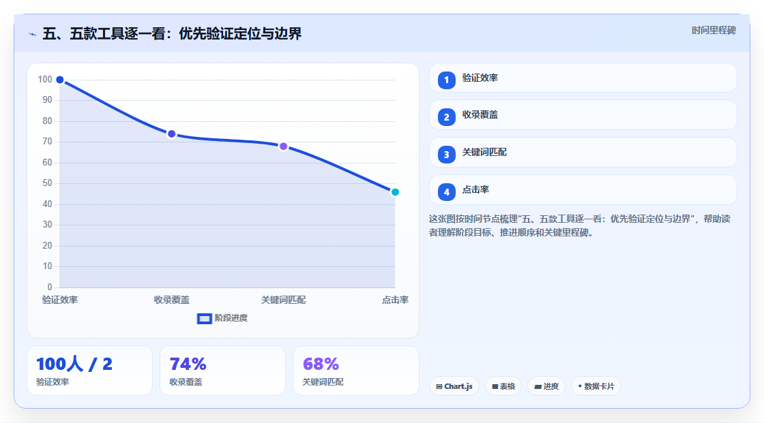Click the y-axis value 100
Image resolution: width=764 pixels, height=423 pixels.
(45, 79)
